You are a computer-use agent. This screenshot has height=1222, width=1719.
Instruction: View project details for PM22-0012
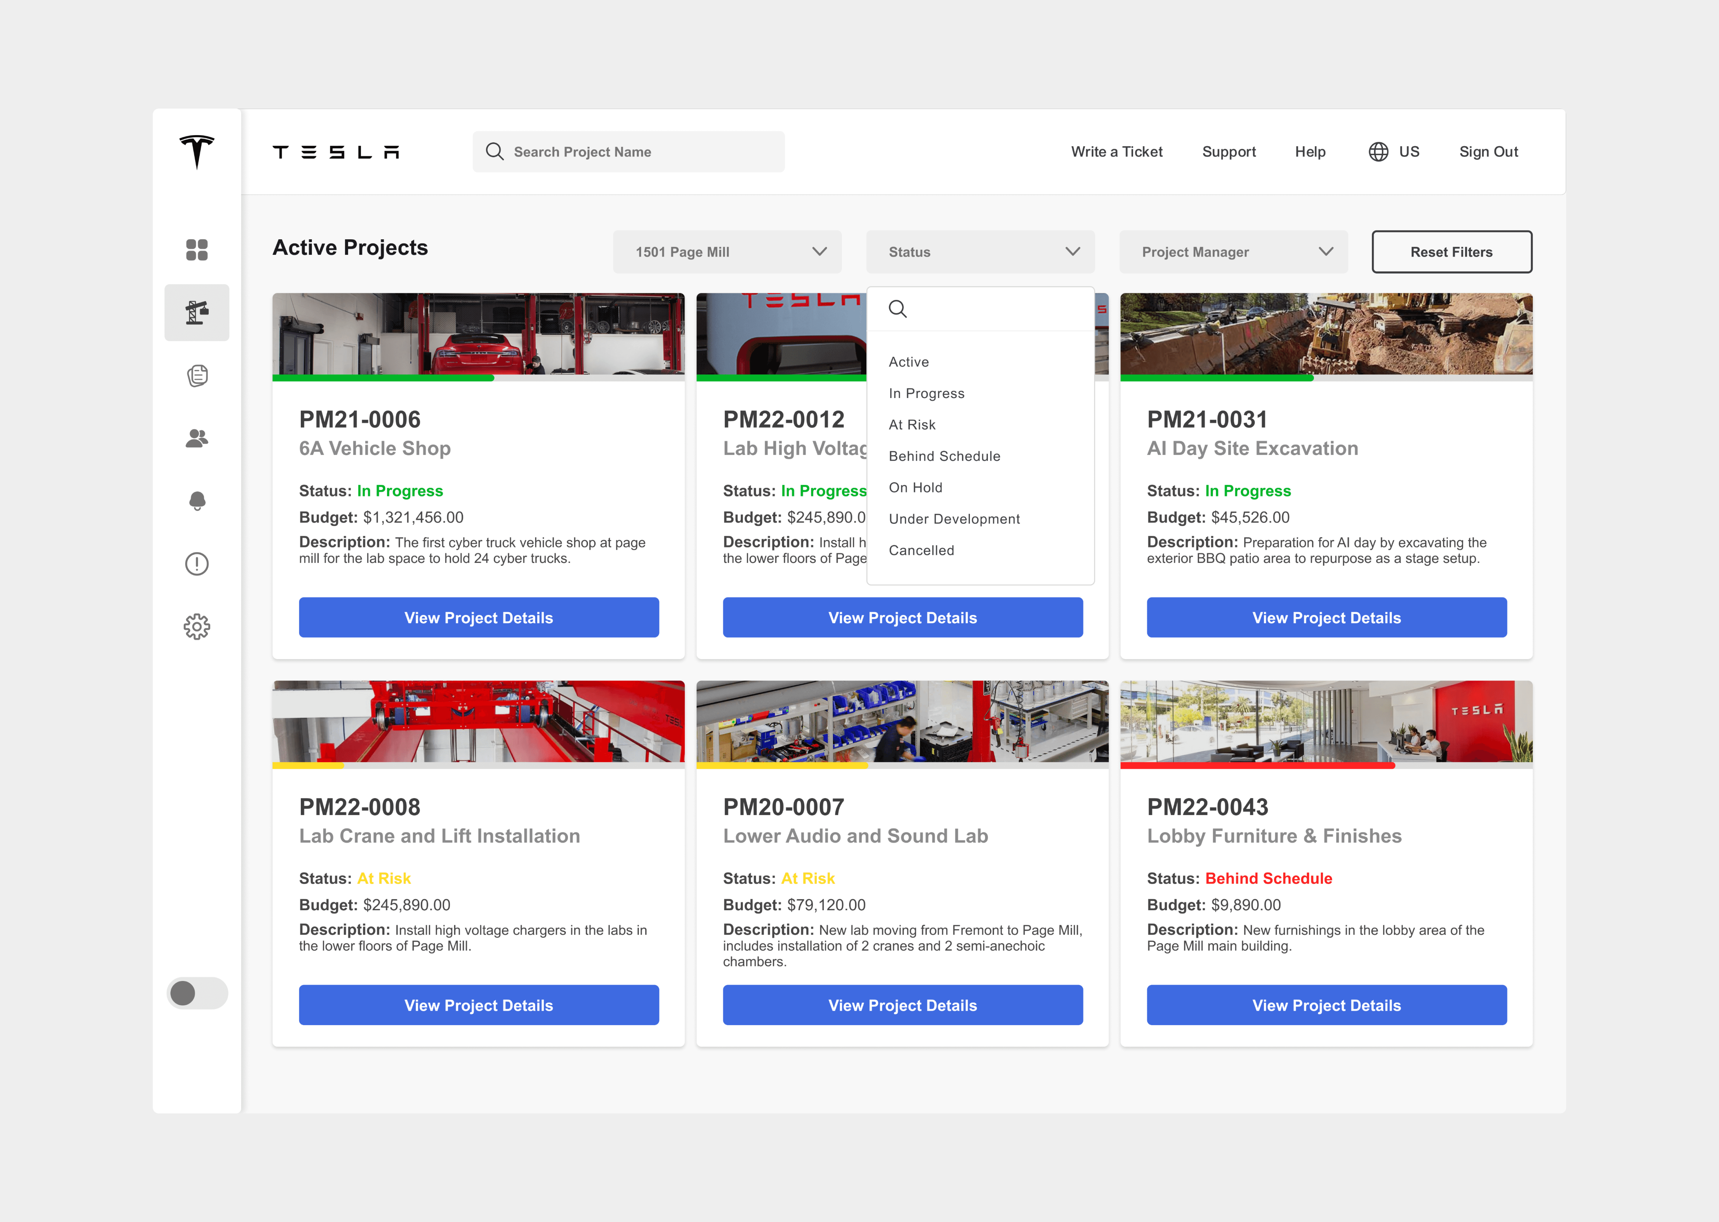902,618
